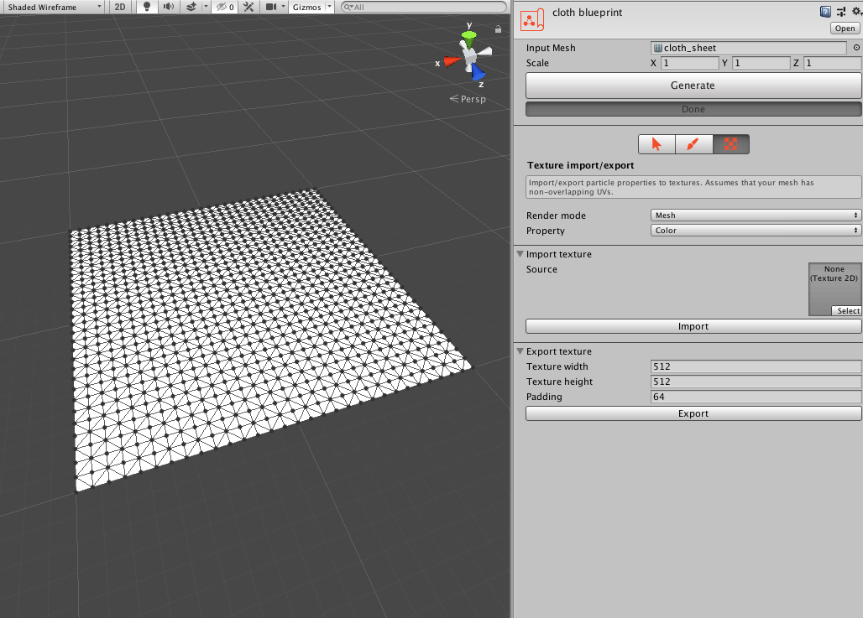Image resolution: width=863 pixels, height=618 pixels.
Task: Toggle 2D scene view mode
Action: 120,8
